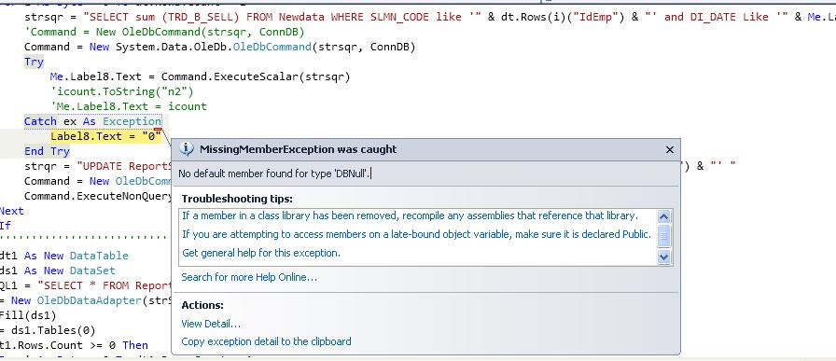The width and height of the screenshot is (836, 361).
Task: Click the troubleshooting tips scroll down arrow
Action: click(x=663, y=257)
